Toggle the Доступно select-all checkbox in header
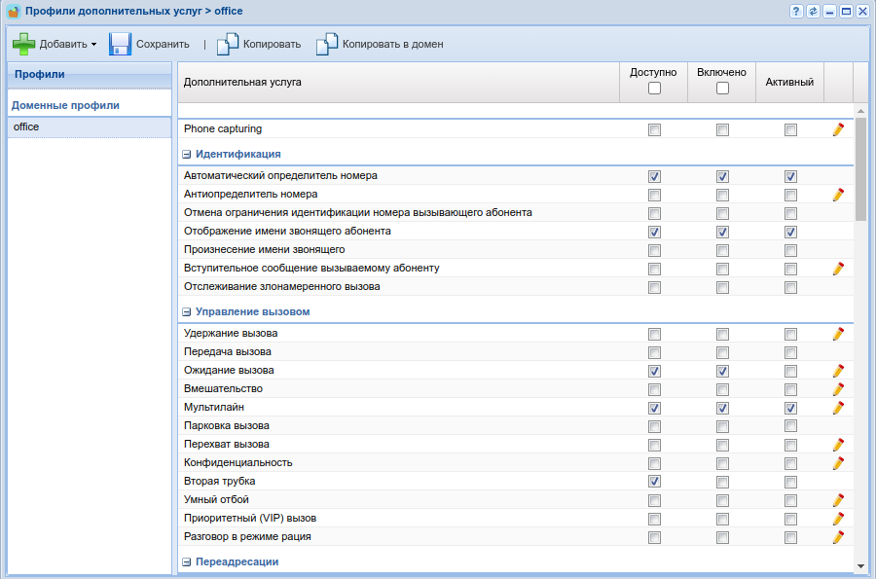This screenshot has width=876, height=579. pyautogui.click(x=654, y=89)
